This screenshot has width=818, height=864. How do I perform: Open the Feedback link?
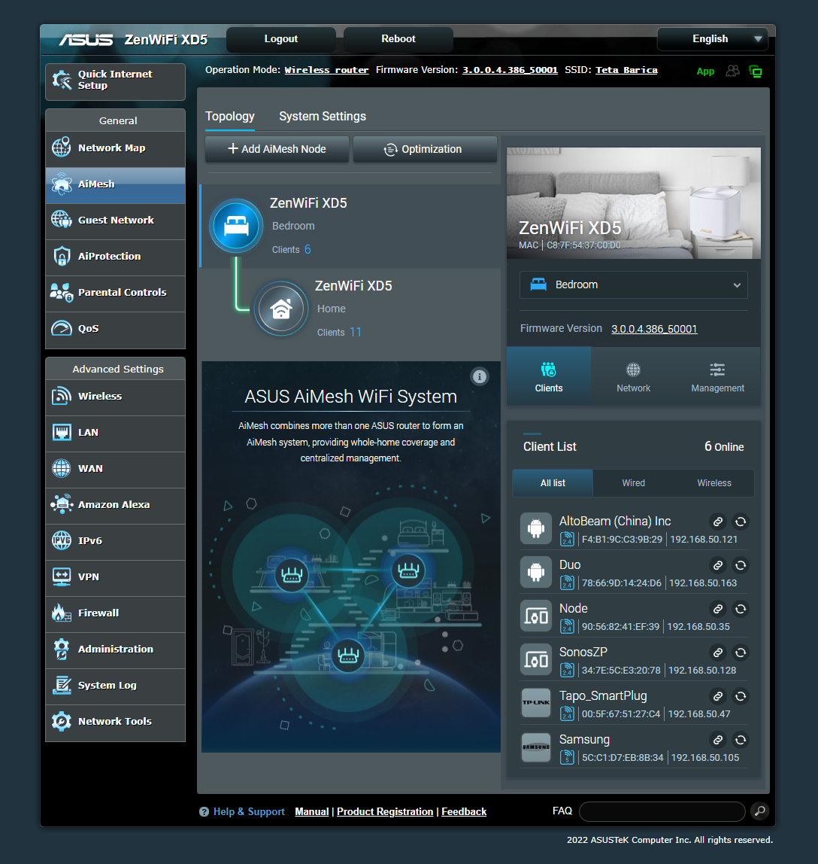(x=463, y=811)
